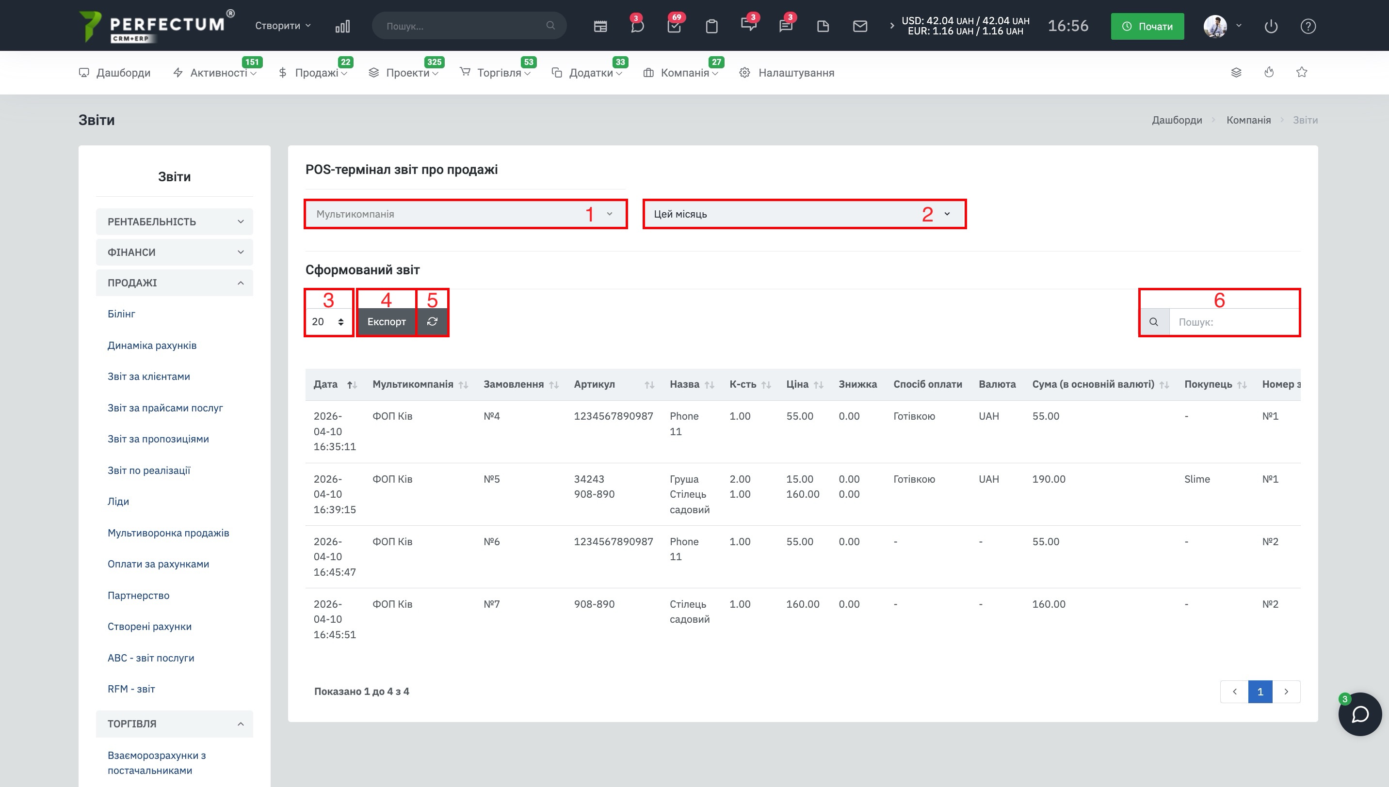This screenshot has width=1389, height=787.
Task: Open the Цей місяць period dropdown
Action: pos(804,214)
